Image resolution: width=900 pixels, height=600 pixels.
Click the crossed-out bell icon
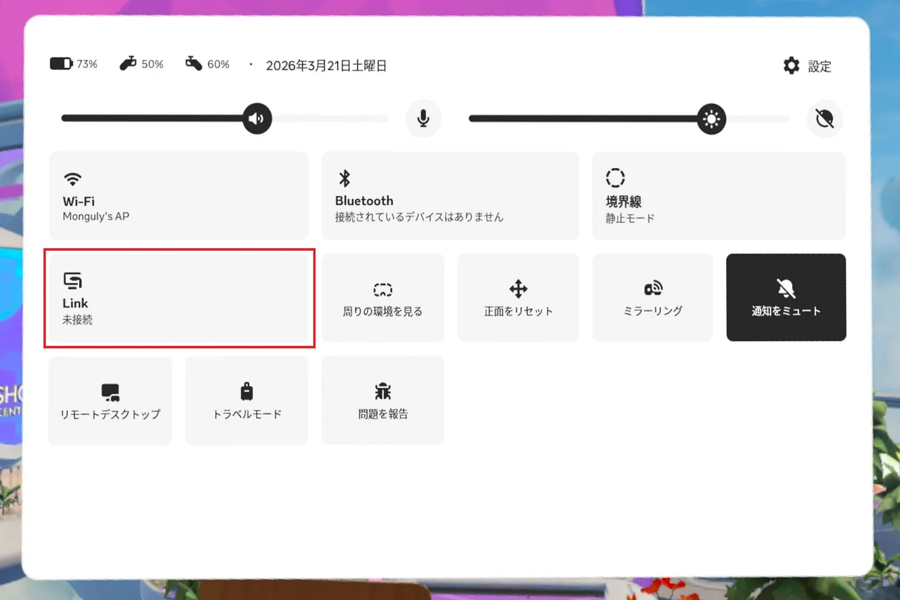[x=786, y=288]
